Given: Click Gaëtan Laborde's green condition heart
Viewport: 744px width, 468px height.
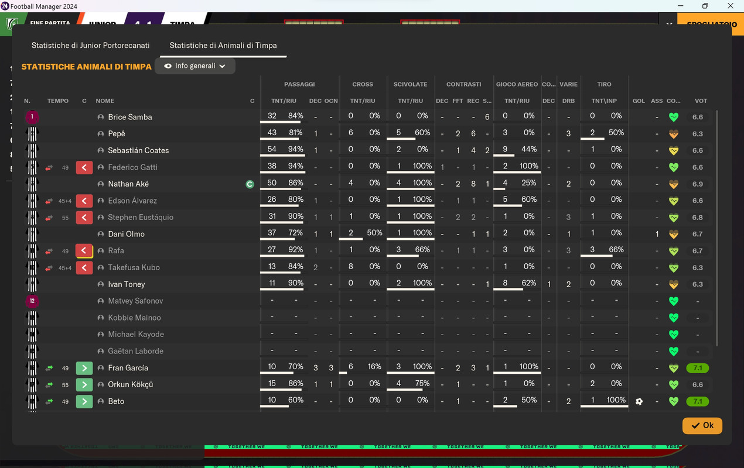Looking at the screenshot, I should (674, 351).
